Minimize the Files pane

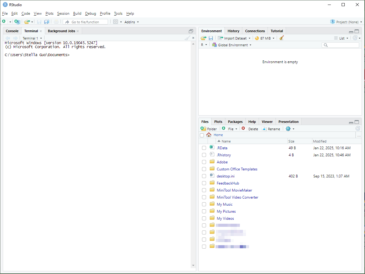click(x=351, y=123)
